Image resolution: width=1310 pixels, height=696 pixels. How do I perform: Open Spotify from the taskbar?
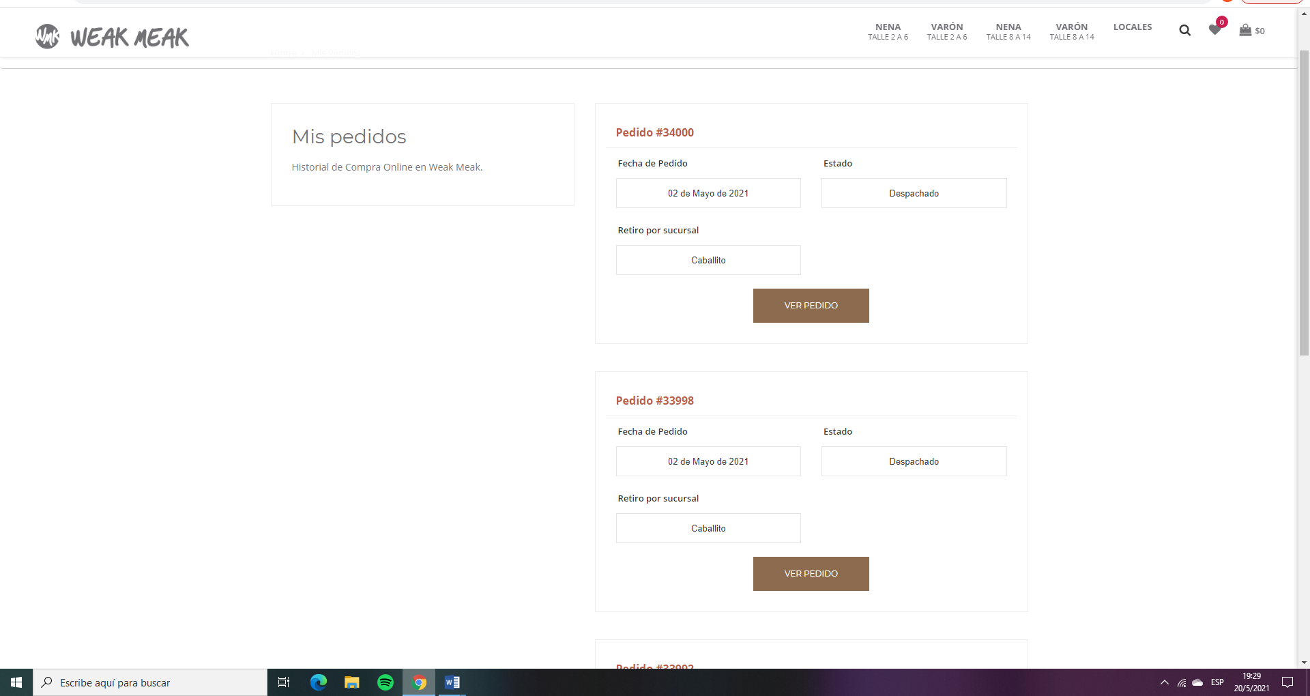pos(385,682)
